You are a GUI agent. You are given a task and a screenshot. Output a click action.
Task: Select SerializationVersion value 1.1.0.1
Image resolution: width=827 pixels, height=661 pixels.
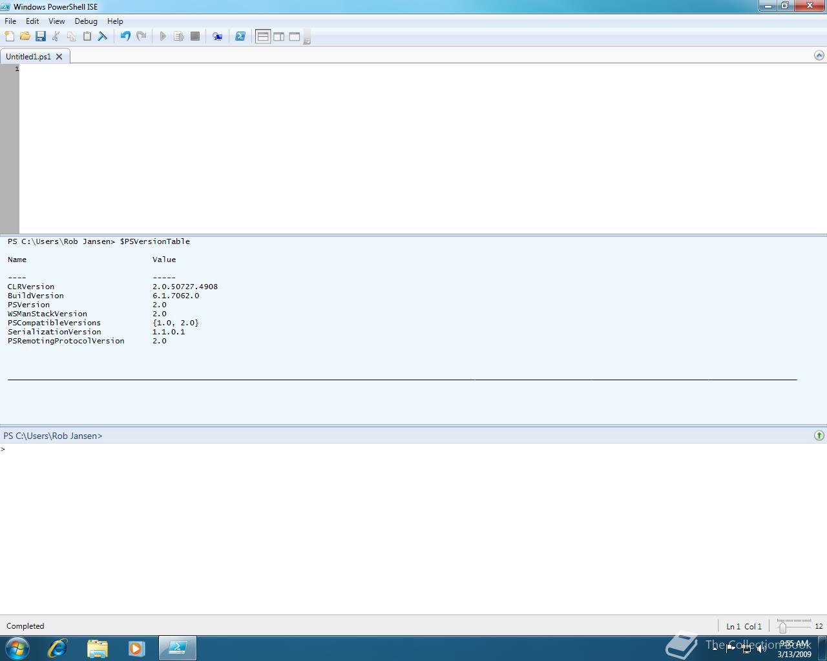pyautogui.click(x=169, y=332)
